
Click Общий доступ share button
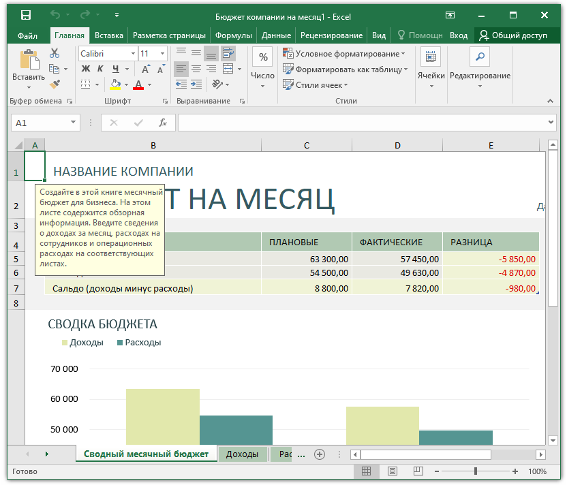[513, 35]
